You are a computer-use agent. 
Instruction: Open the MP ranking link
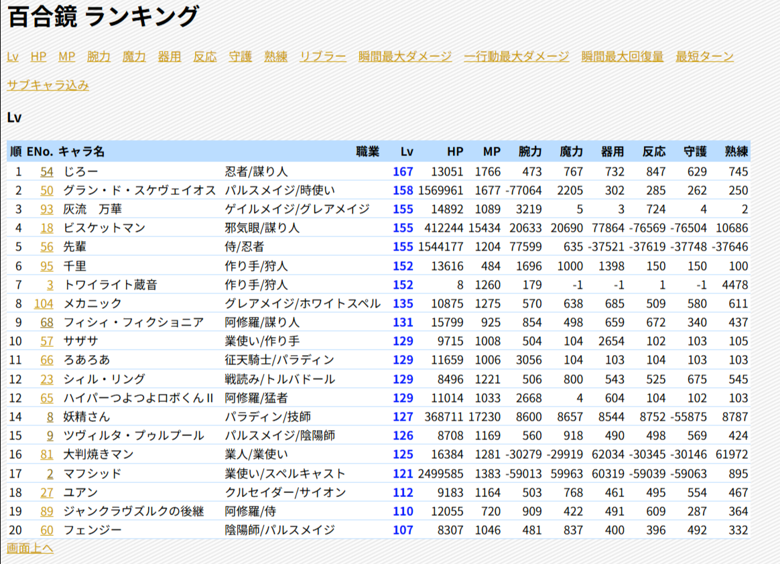click(67, 56)
